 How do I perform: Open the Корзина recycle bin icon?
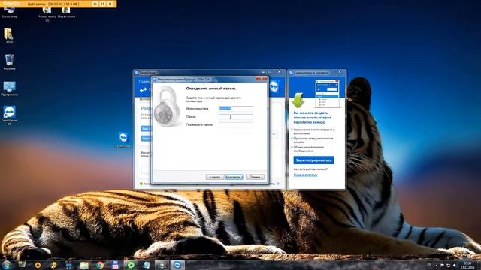tap(9, 61)
